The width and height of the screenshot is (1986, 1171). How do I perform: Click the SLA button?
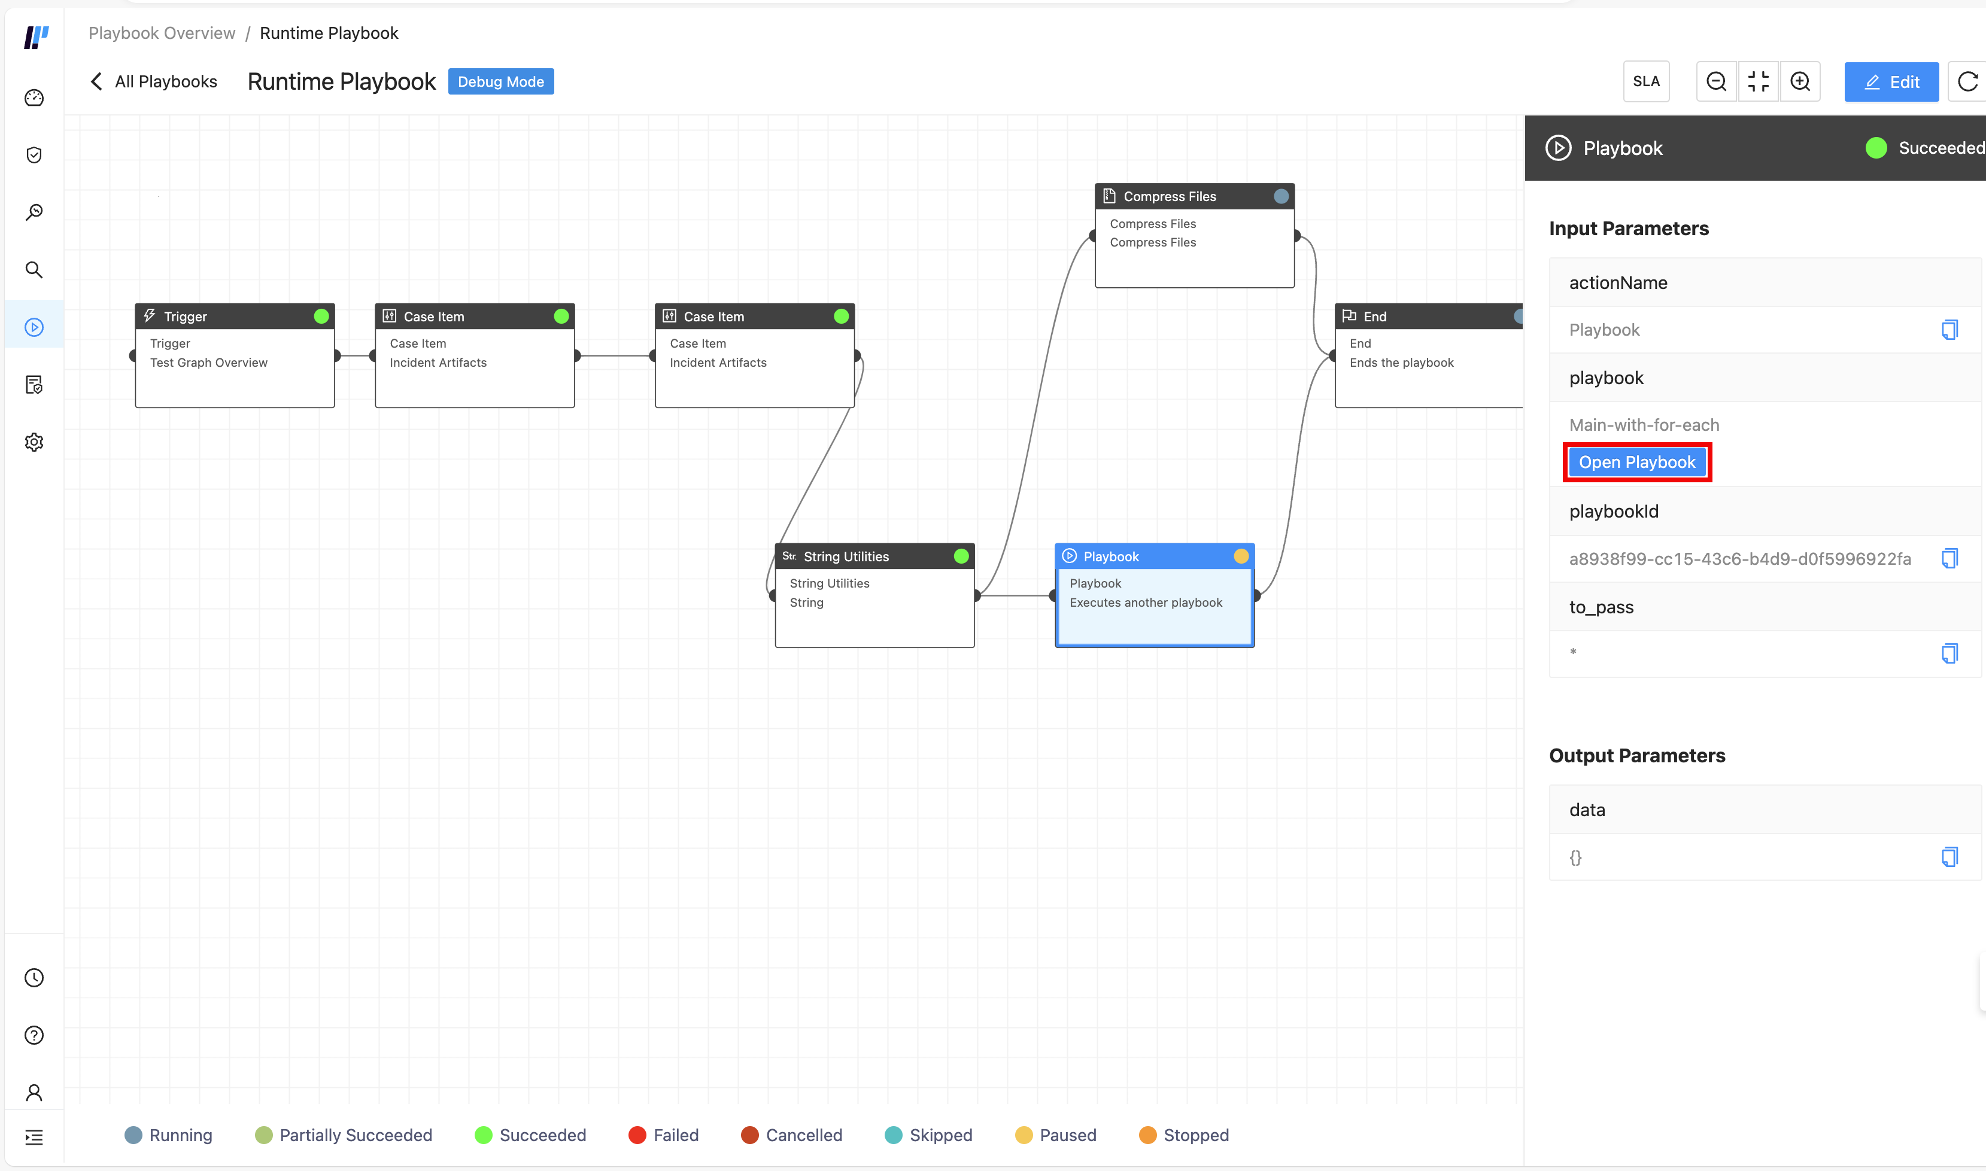[x=1646, y=81]
